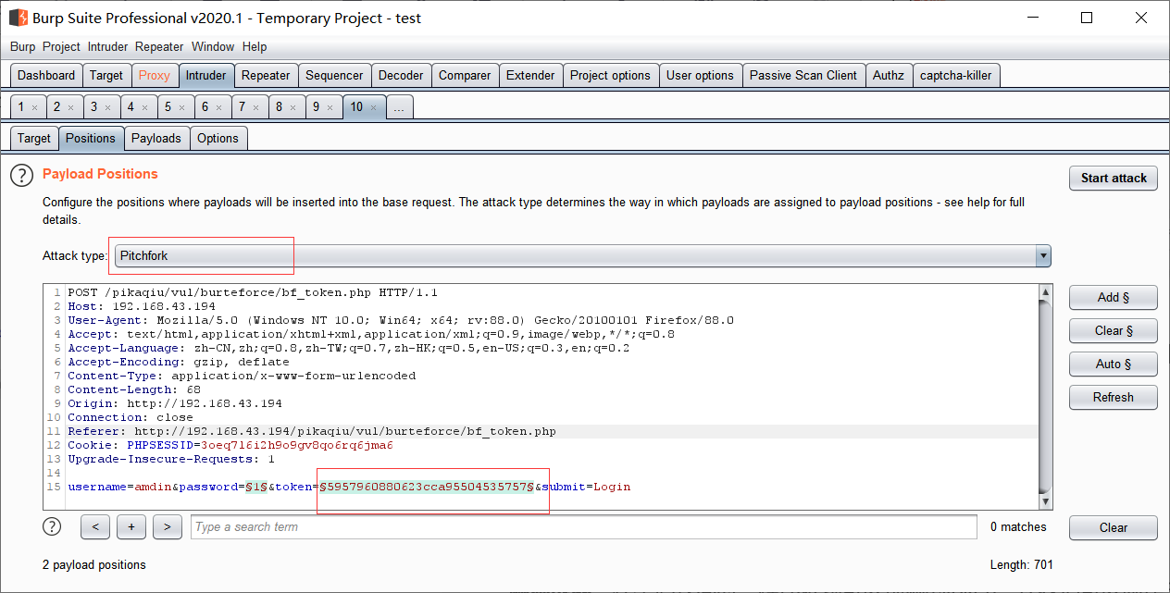Viewport: 1170px width, 593px height.
Task: Click the Referer header line
Action: coord(312,431)
